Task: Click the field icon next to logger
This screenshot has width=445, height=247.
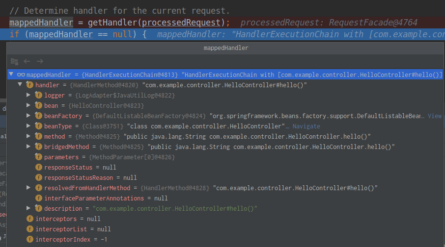Action: point(39,95)
